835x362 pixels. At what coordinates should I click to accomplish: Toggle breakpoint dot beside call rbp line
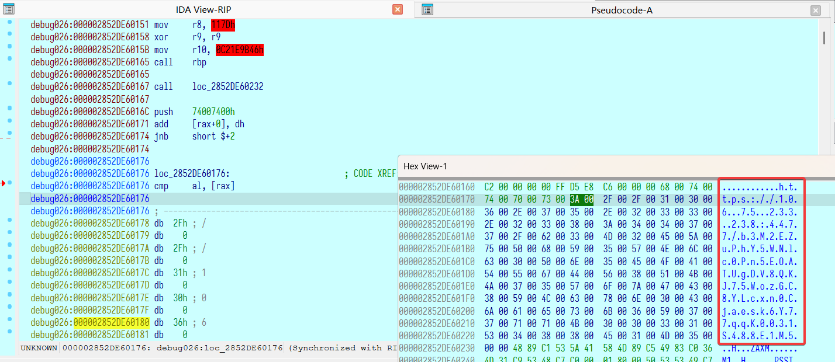point(10,58)
